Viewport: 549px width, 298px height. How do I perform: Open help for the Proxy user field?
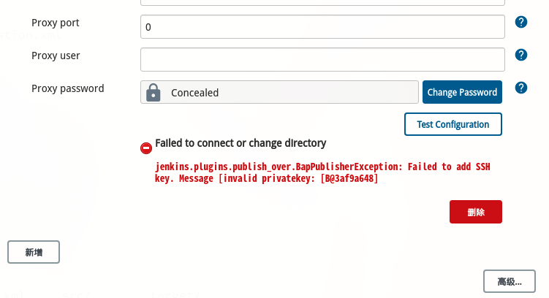coord(521,55)
